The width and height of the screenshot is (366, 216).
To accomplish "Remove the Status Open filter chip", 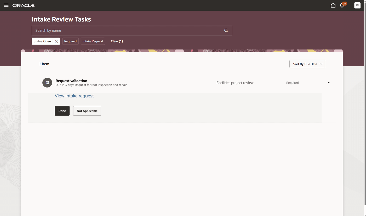I will pos(56,41).
